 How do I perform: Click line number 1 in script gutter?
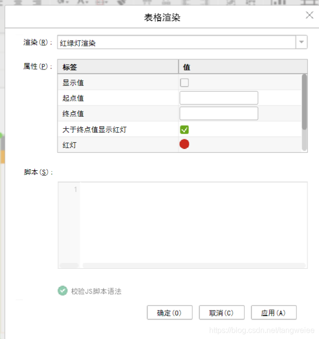click(75, 190)
